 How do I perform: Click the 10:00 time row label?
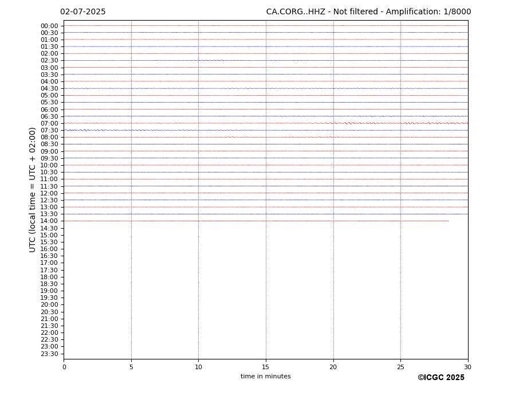pyautogui.click(x=49, y=166)
